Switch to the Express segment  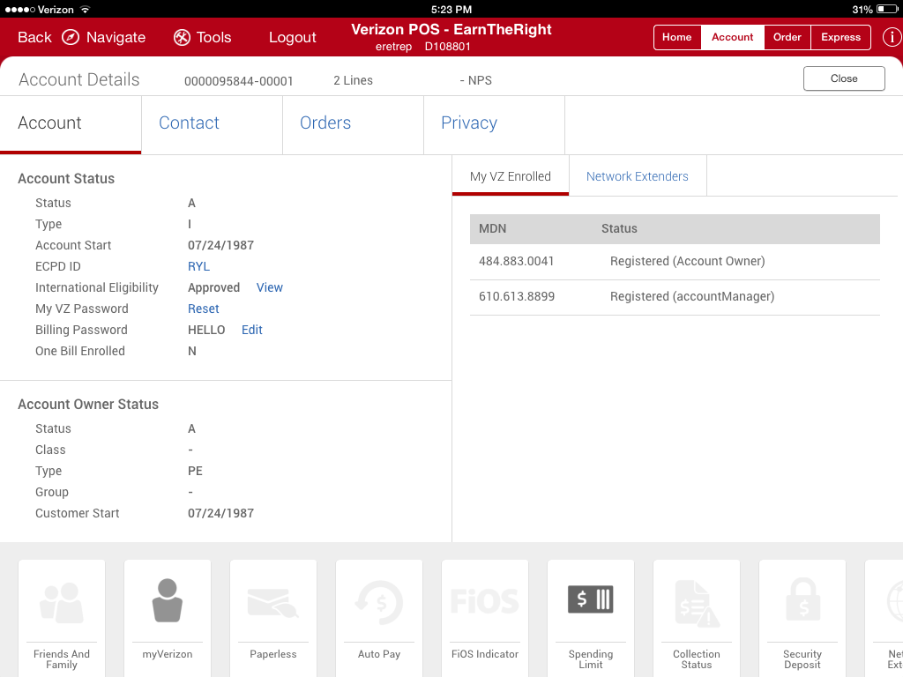[840, 37]
